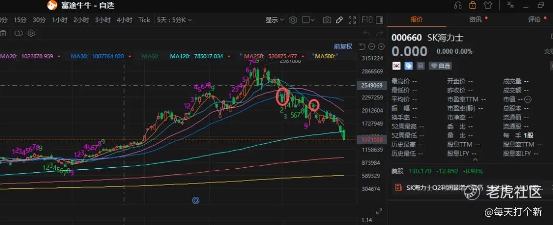Click the 000660 stock code
This screenshot has width=553, height=225.
pyautogui.click(x=407, y=37)
